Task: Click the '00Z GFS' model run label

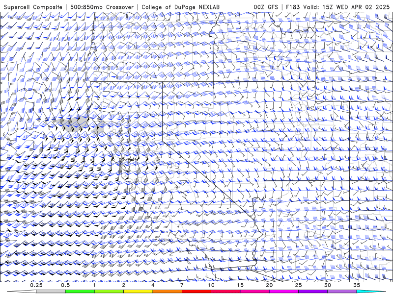Action: click(266, 7)
